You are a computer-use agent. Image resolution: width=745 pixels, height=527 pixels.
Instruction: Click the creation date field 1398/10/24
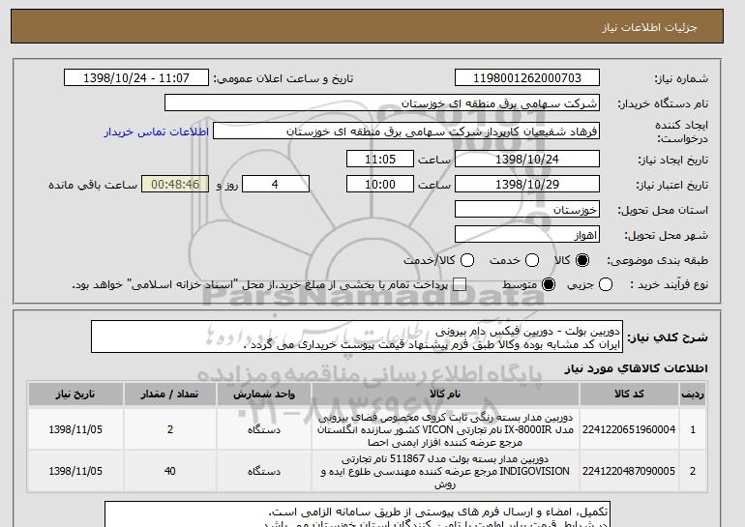527,159
